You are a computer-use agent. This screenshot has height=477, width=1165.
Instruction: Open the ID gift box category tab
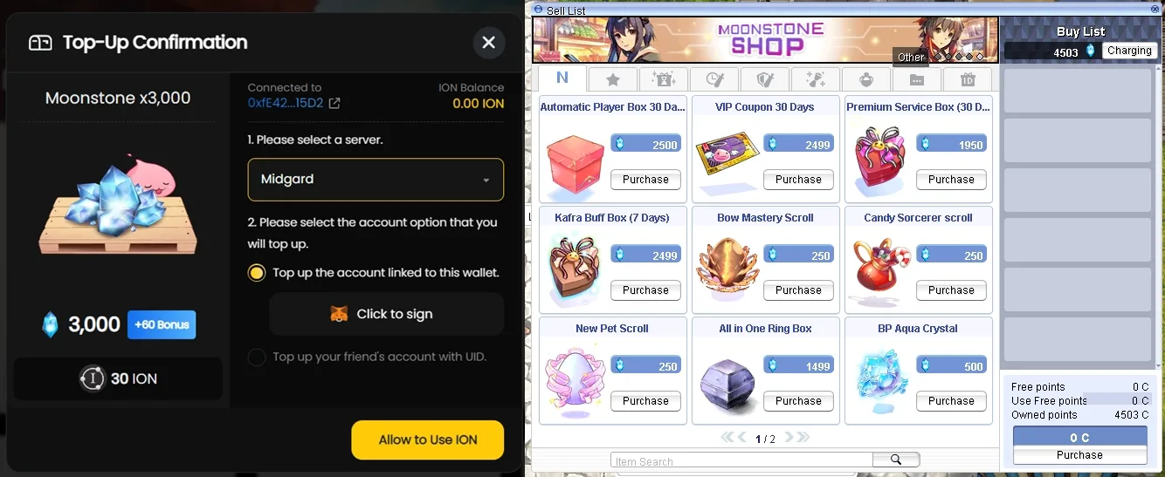968,79
